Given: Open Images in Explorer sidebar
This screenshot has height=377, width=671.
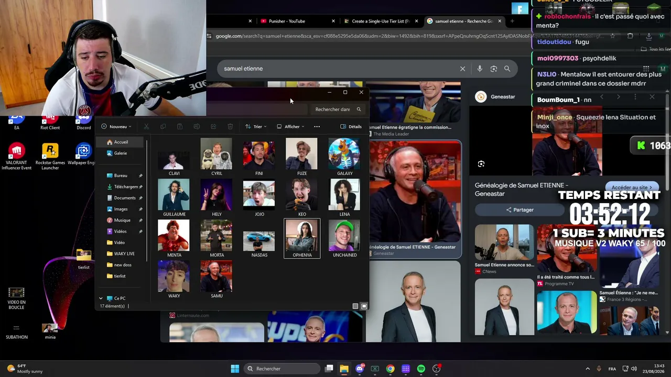Looking at the screenshot, I should (117, 209).
